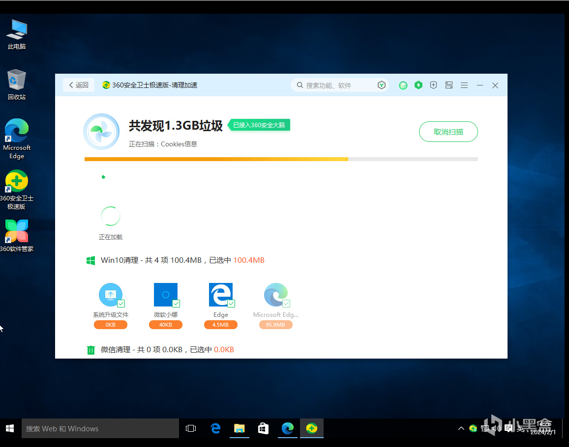Click the legacy Edge cleanup icon
The height and width of the screenshot is (447, 569).
pyautogui.click(x=221, y=294)
